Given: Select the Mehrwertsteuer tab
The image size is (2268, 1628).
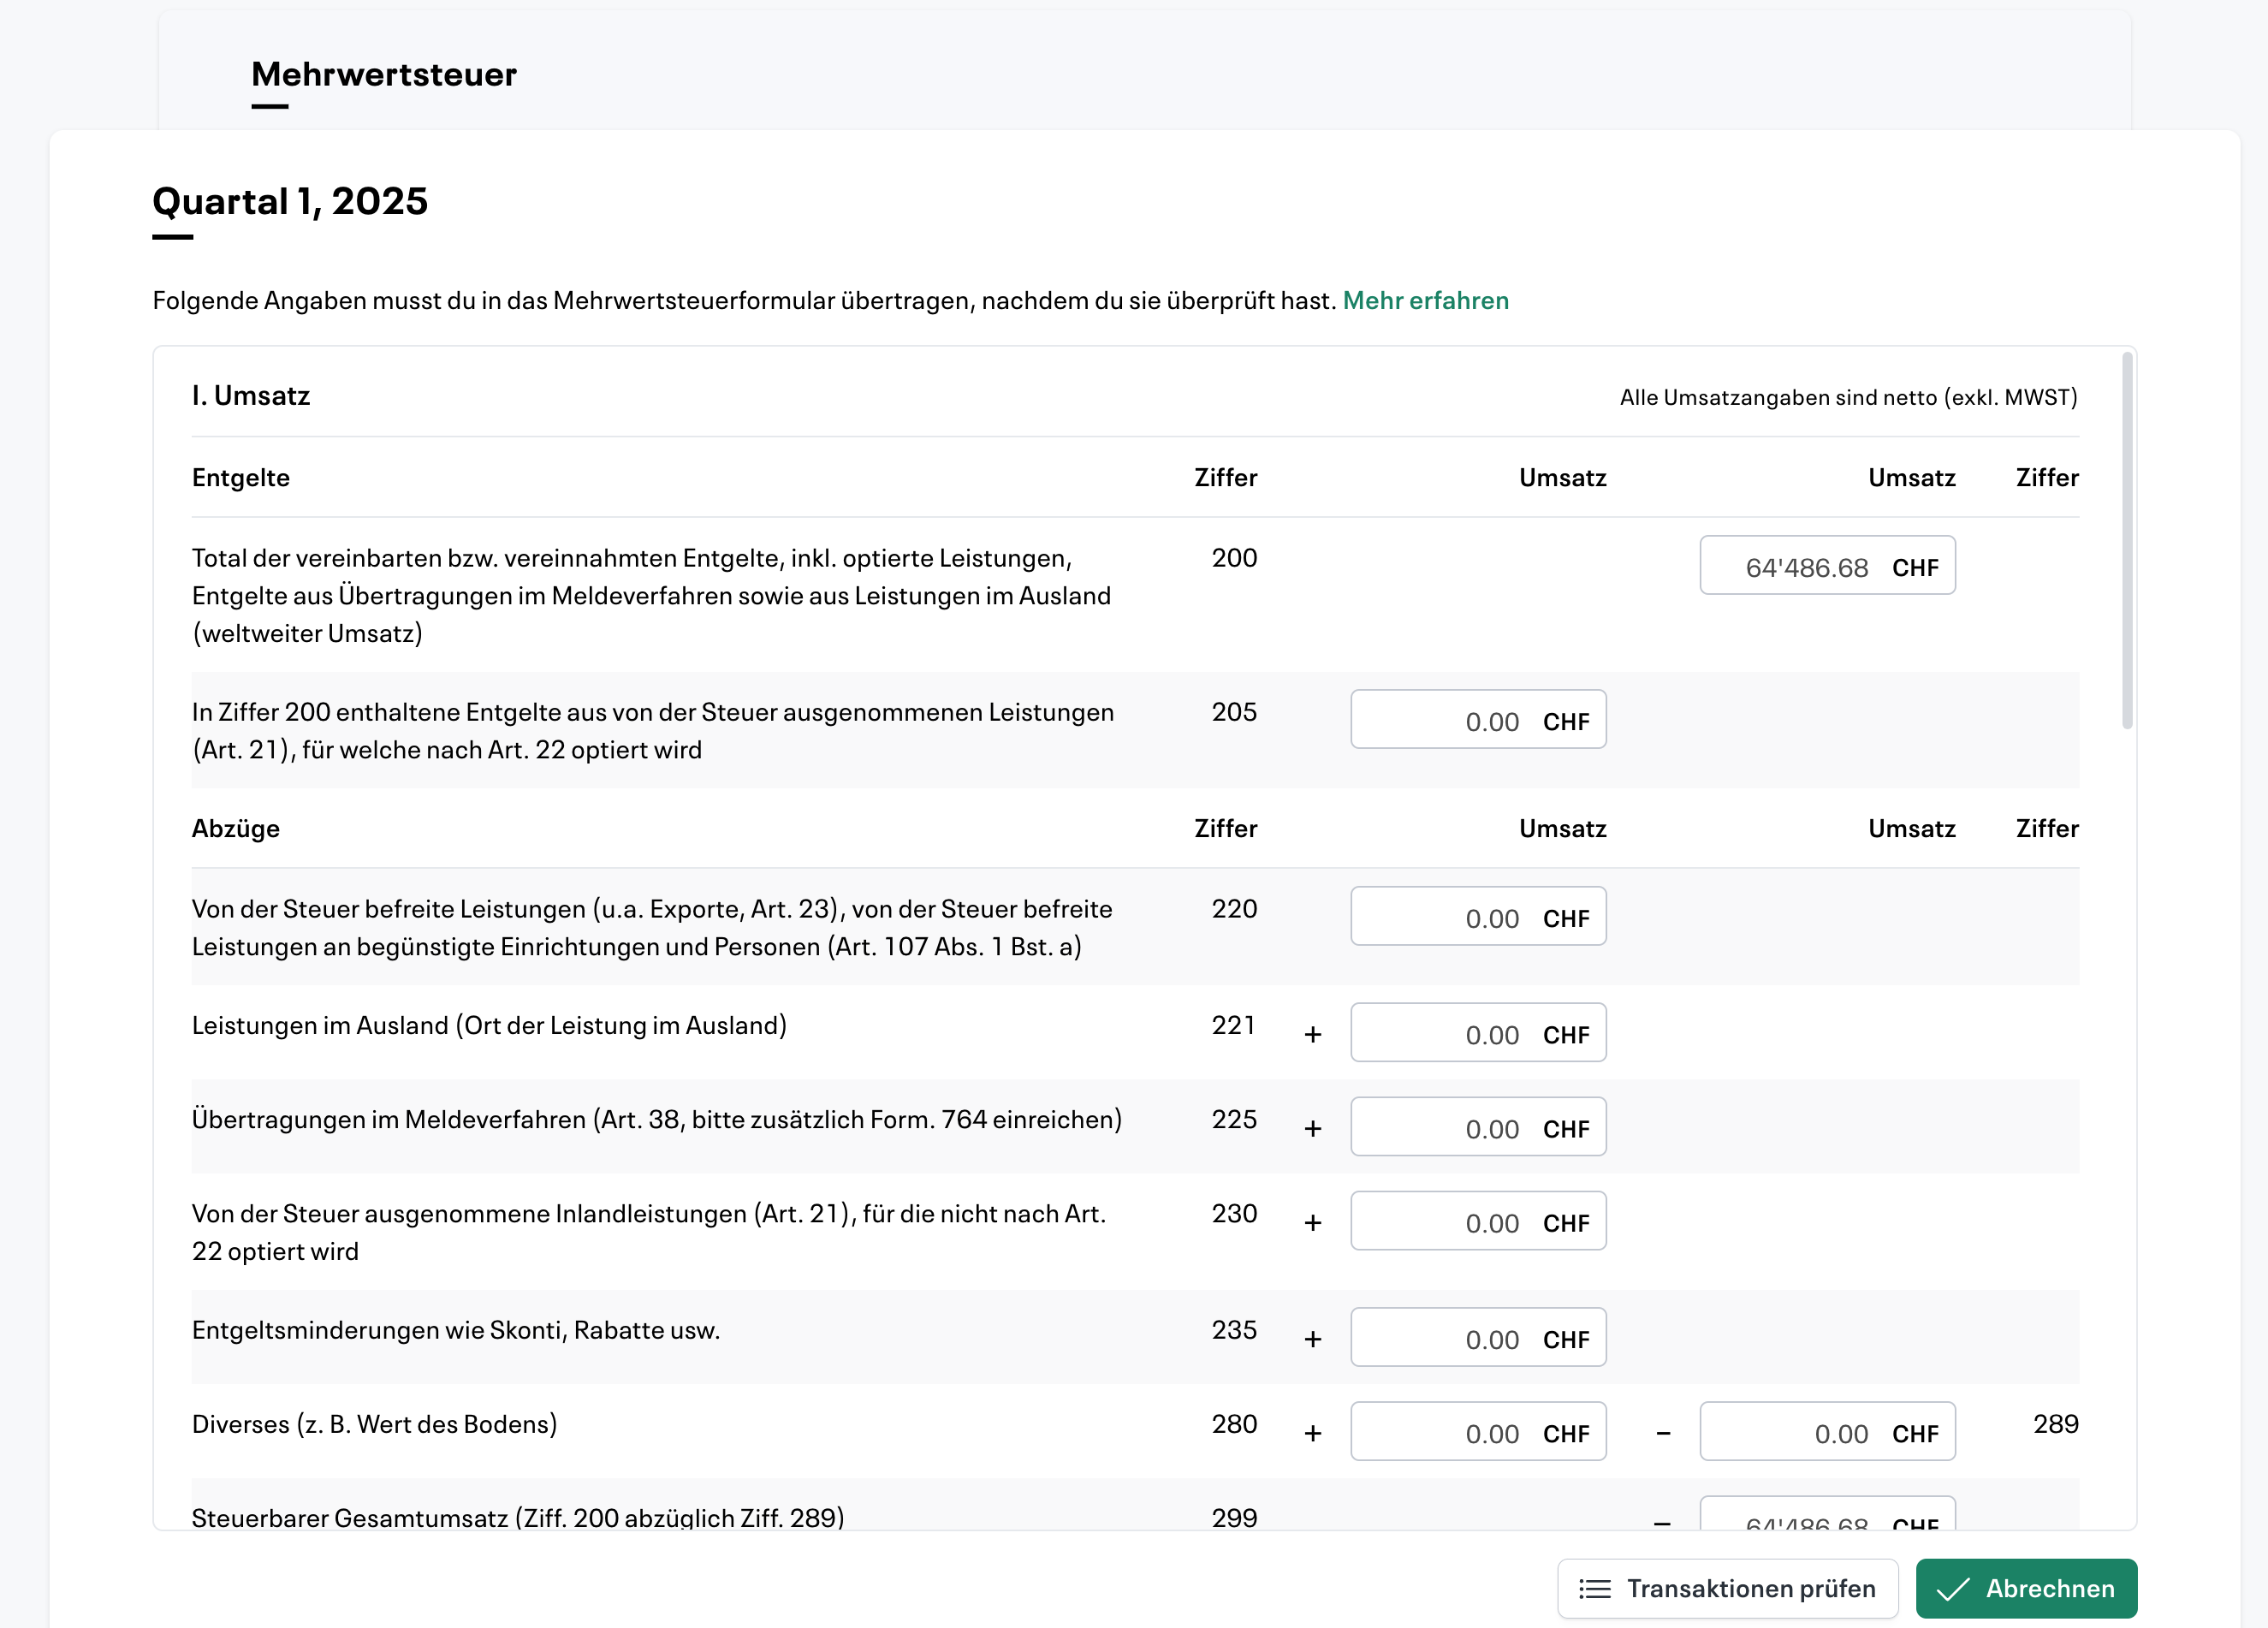Looking at the screenshot, I should (x=384, y=74).
